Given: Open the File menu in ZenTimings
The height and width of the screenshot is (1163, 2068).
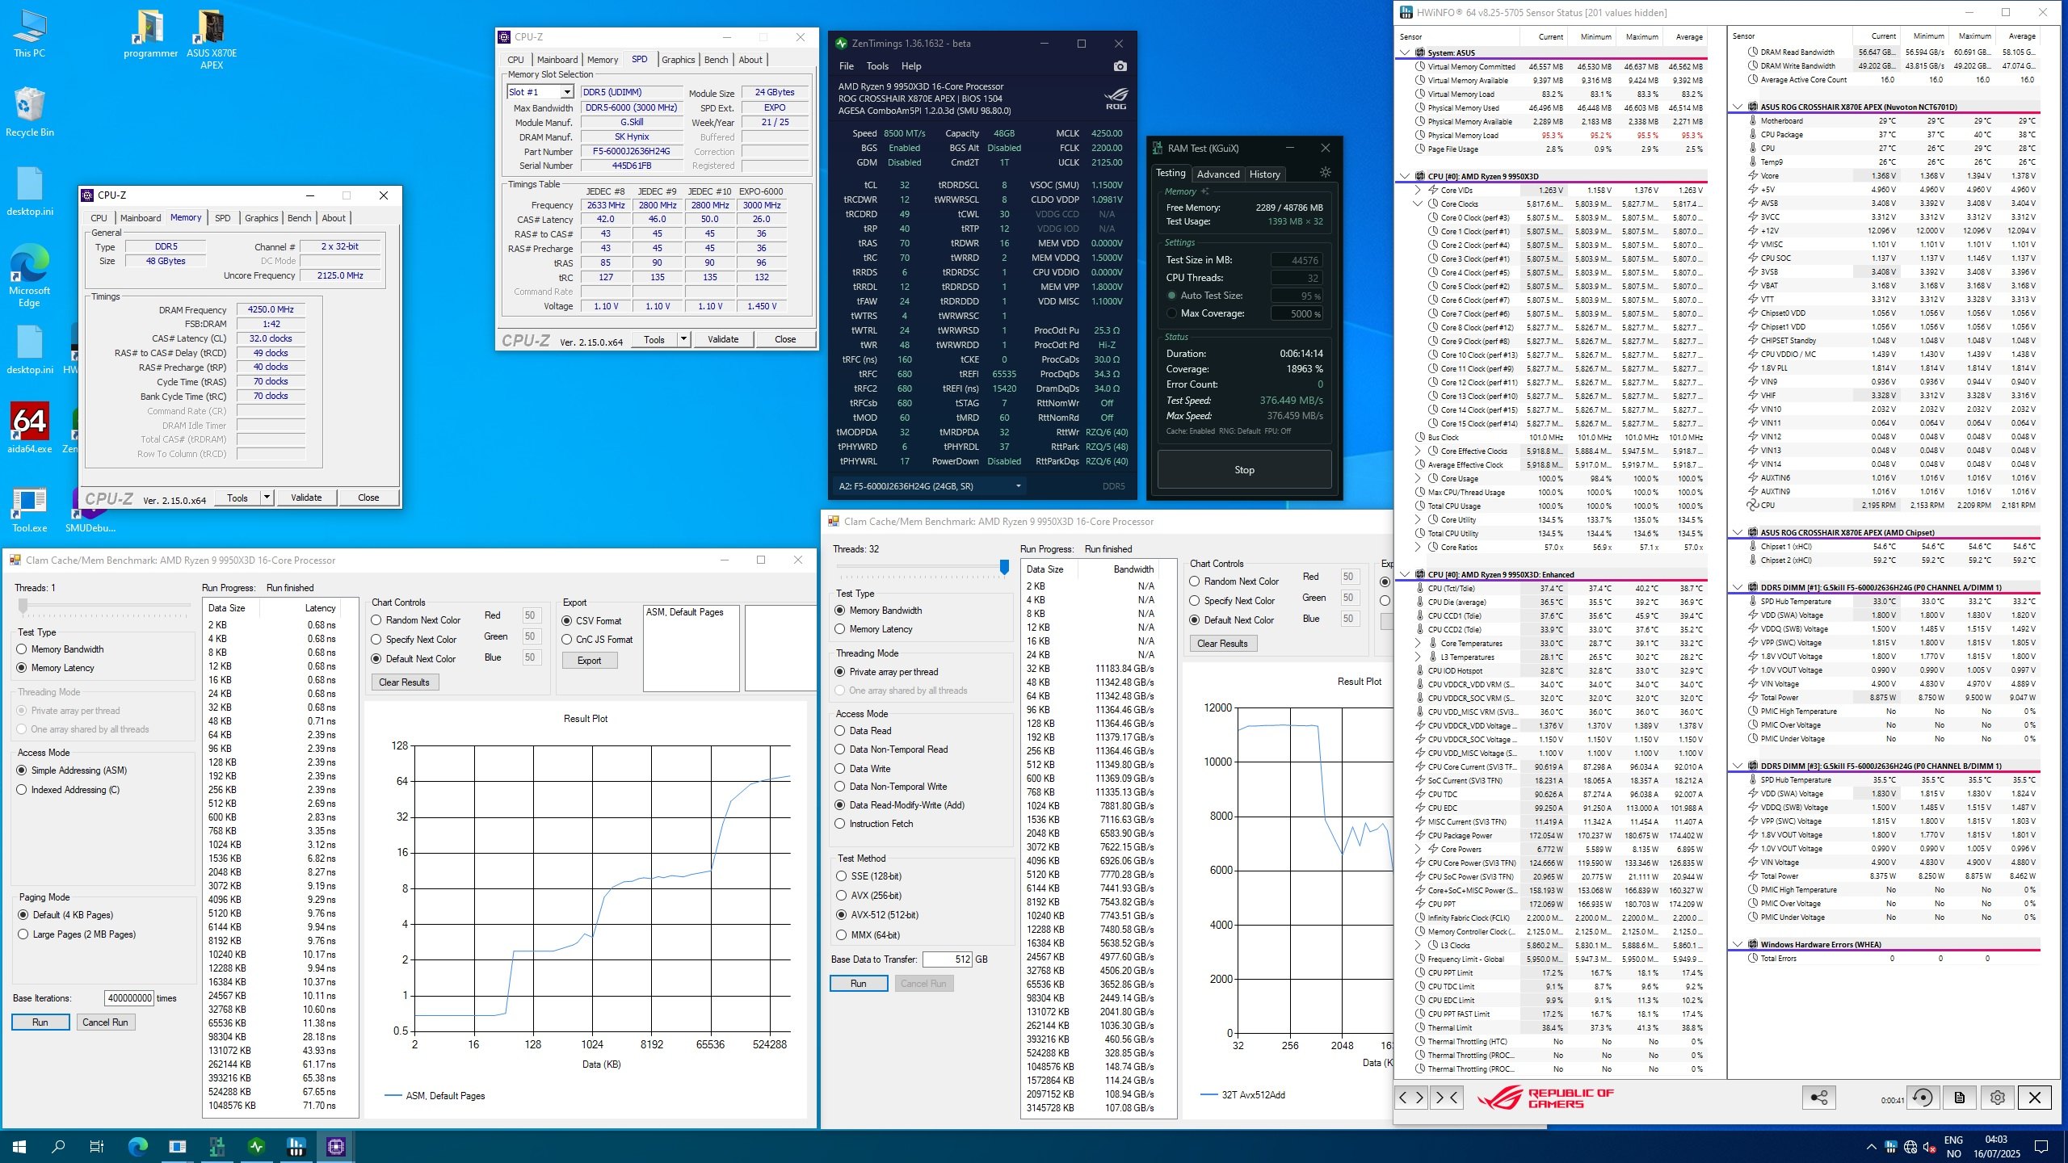Looking at the screenshot, I should pos(847,66).
